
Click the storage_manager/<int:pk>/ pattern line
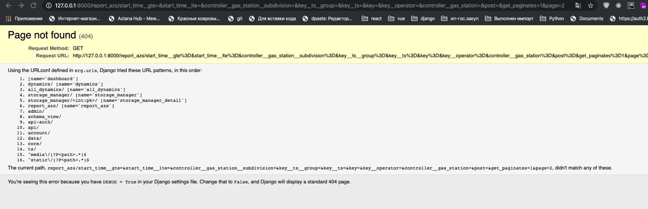tap(107, 101)
